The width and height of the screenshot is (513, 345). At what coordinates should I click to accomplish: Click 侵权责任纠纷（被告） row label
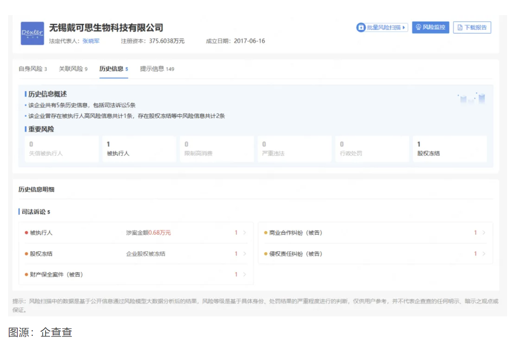296,253
